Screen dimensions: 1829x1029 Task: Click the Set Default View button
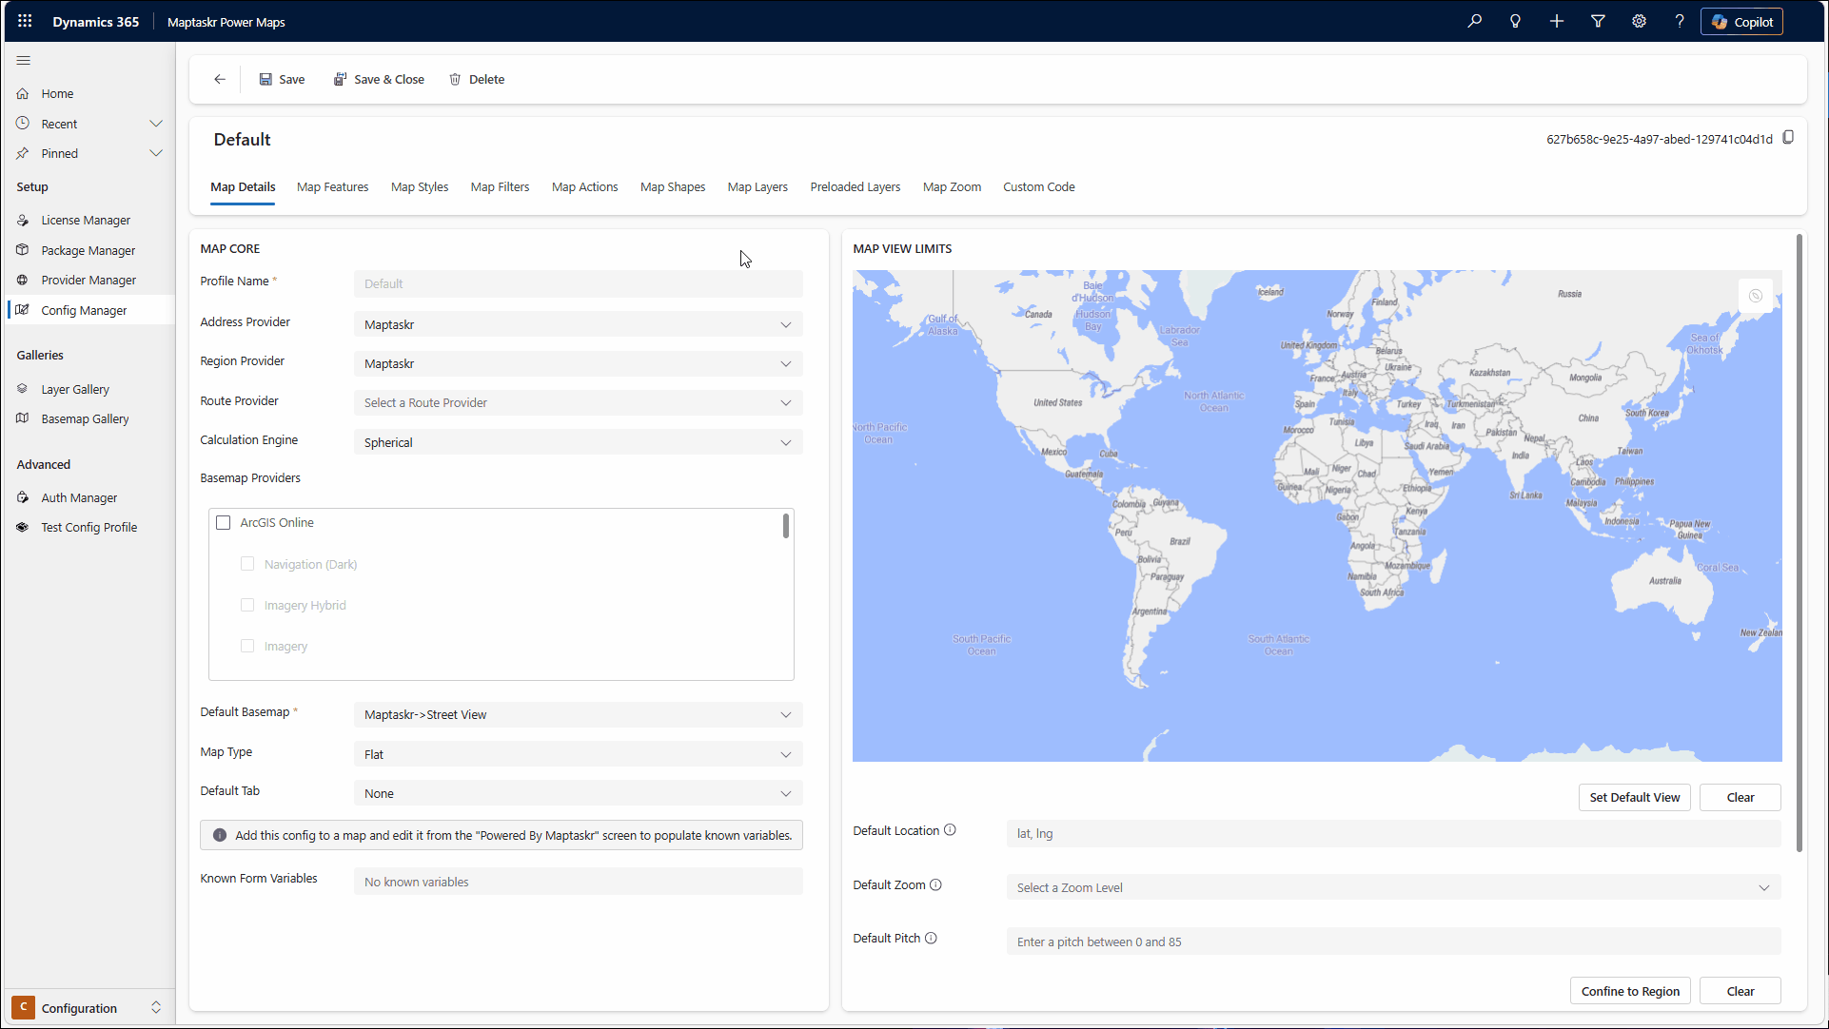point(1634,797)
